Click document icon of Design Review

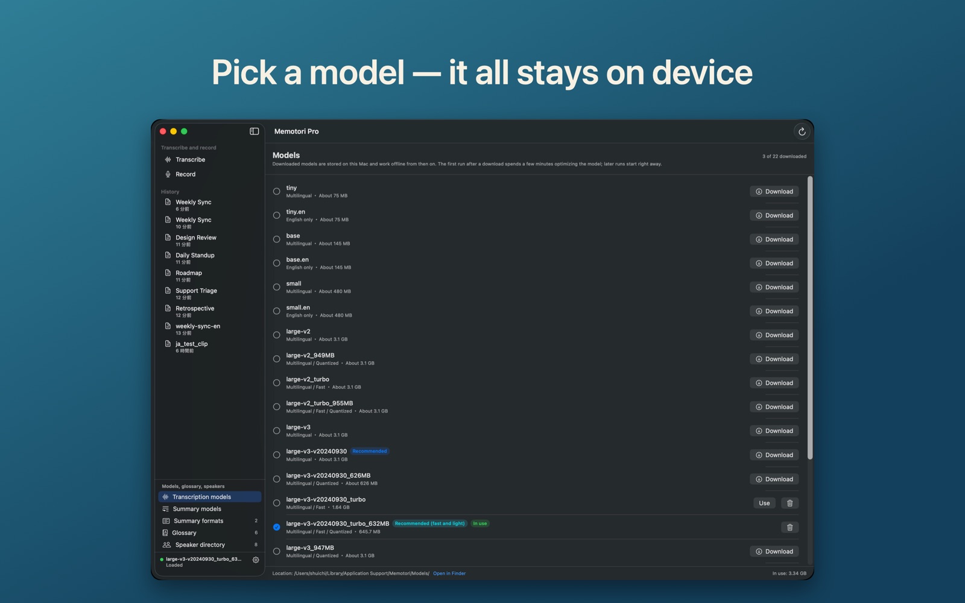(168, 238)
